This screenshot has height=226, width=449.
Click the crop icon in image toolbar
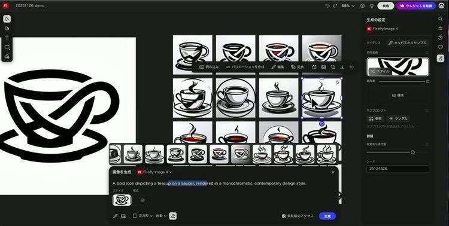tap(333, 67)
